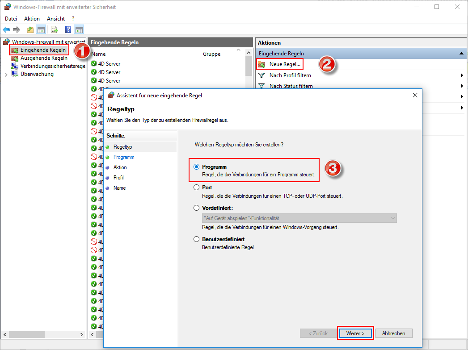Click the Neue Regel icon in Aktionen
The image size is (468, 350).
pyautogui.click(x=262, y=64)
